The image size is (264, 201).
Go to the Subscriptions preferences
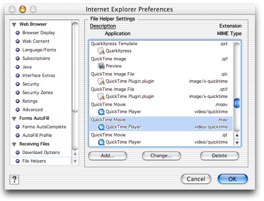point(36,58)
